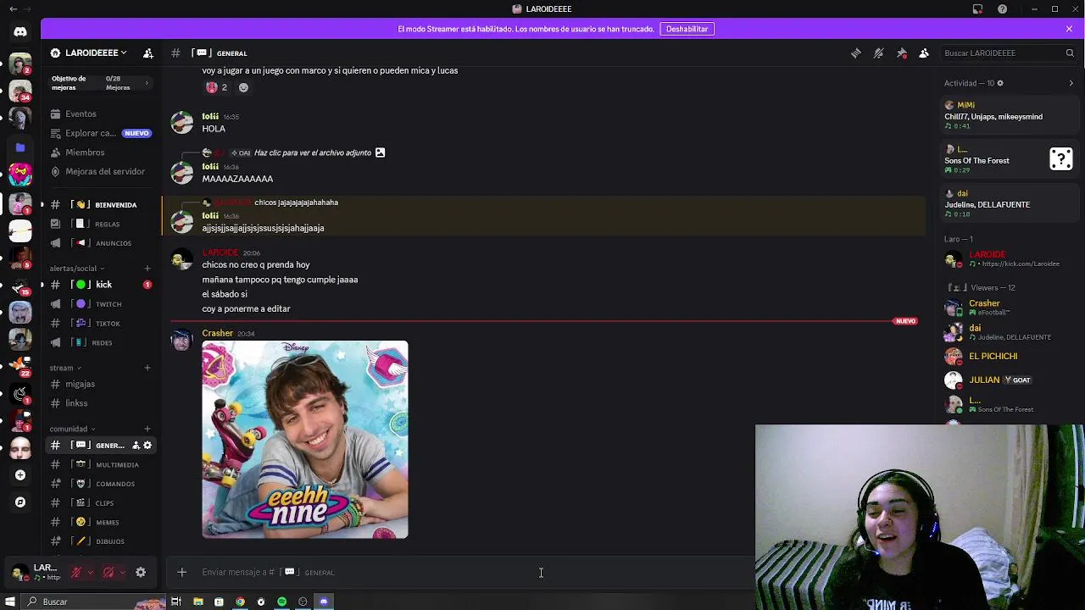Viewport: 1085px width, 610px height.
Task: Dismiss the streamer mode purple banner
Action: click(1069, 29)
